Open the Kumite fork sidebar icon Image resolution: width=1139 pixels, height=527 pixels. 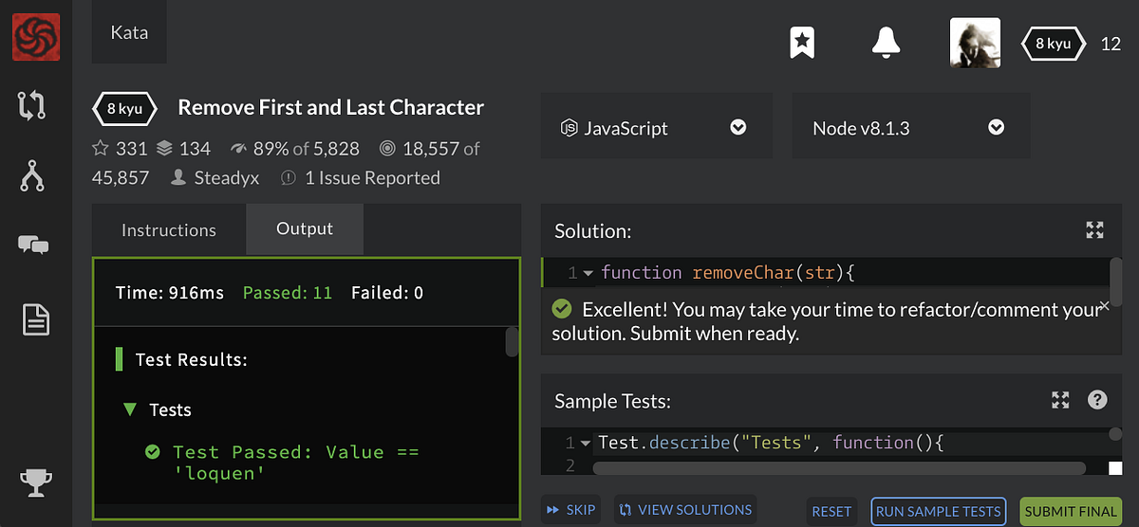[x=32, y=175]
